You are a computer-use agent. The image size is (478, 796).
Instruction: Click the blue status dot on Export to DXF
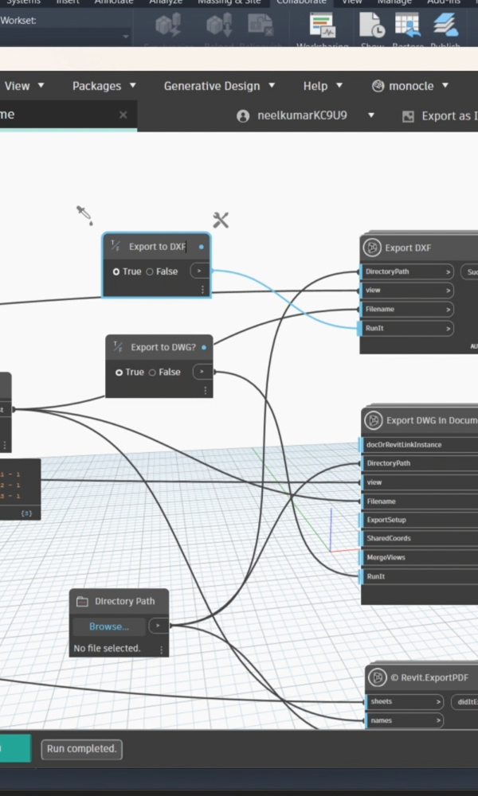point(202,247)
